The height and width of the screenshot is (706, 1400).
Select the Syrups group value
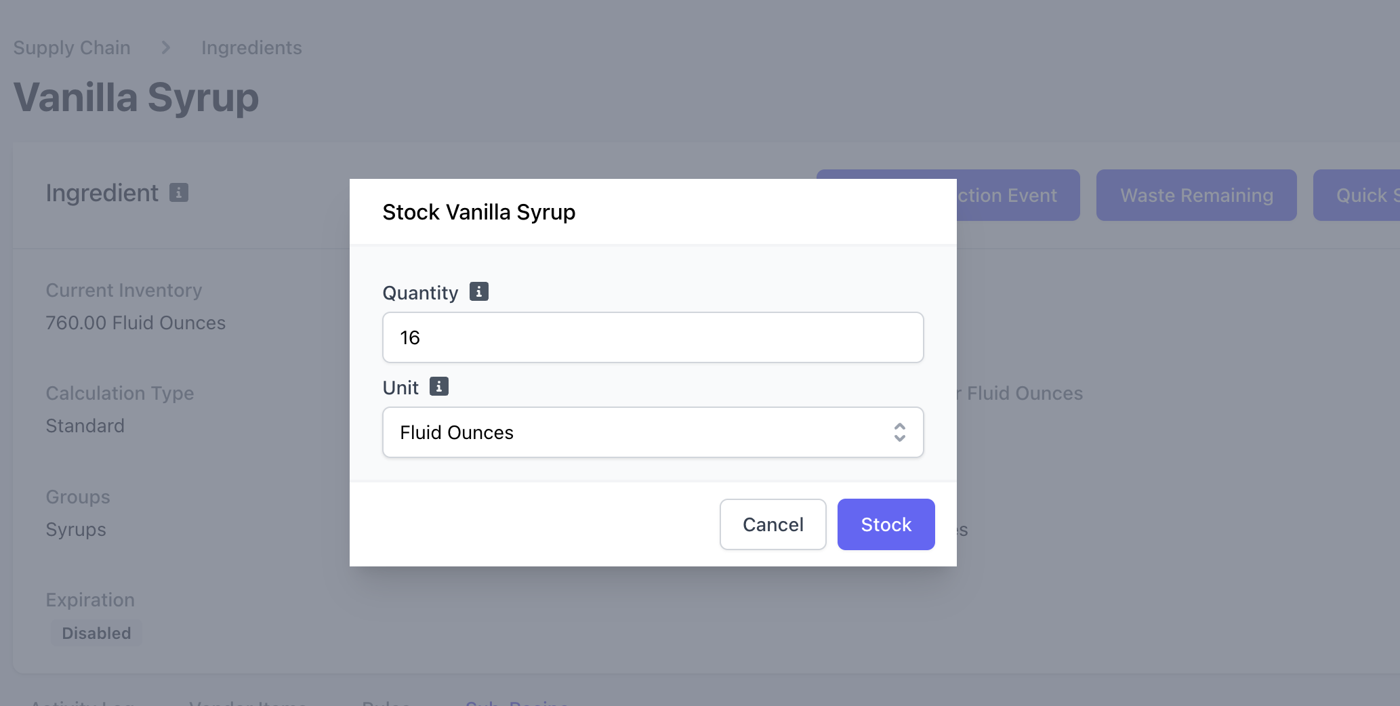[76, 529]
